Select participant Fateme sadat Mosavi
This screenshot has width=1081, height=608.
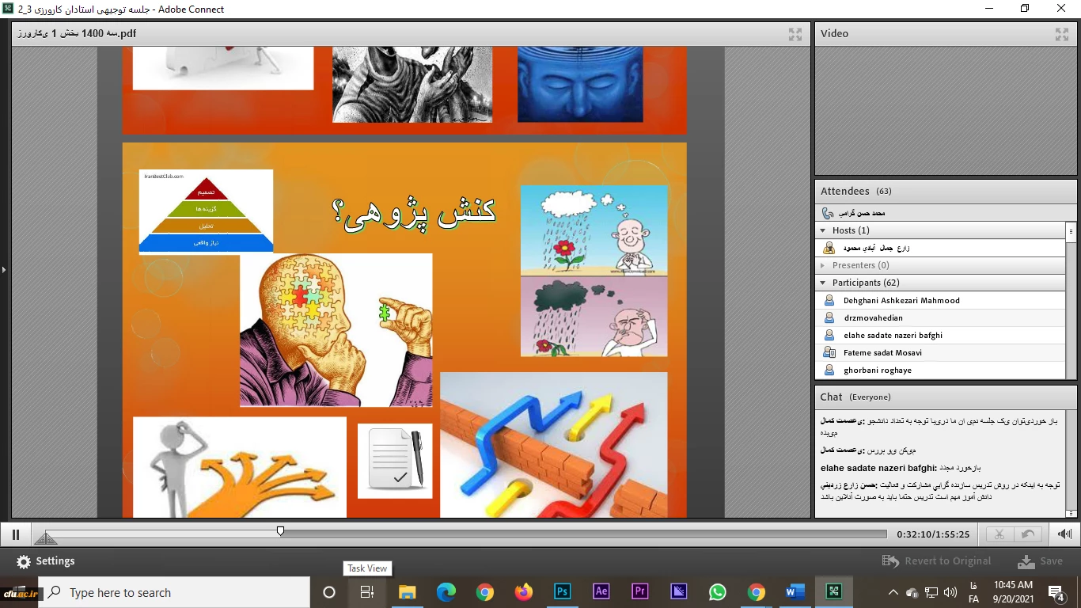tap(882, 353)
